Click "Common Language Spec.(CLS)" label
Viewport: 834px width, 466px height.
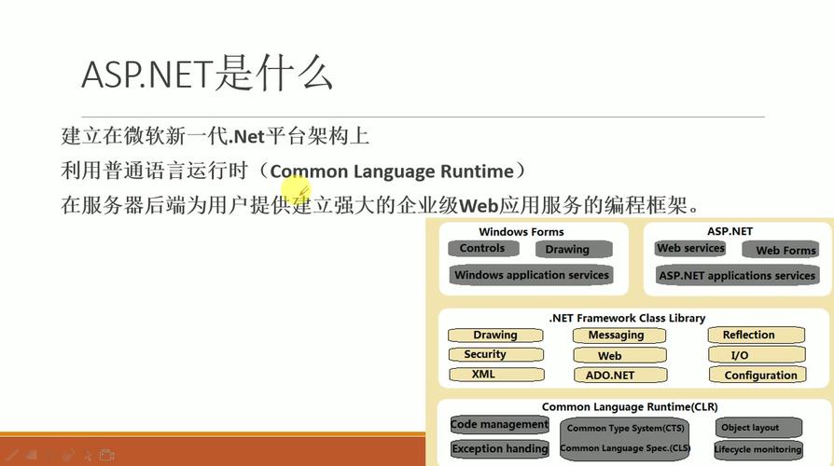pos(625,448)
